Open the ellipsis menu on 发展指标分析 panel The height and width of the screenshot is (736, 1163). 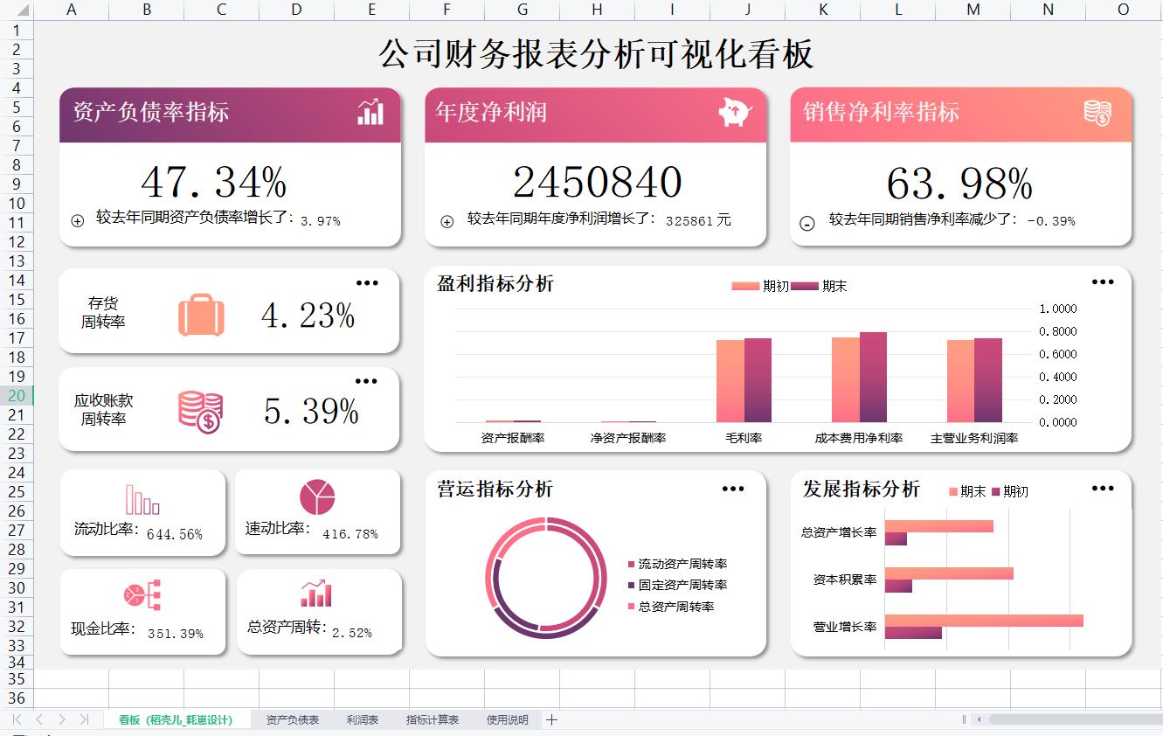[1103, 490]
